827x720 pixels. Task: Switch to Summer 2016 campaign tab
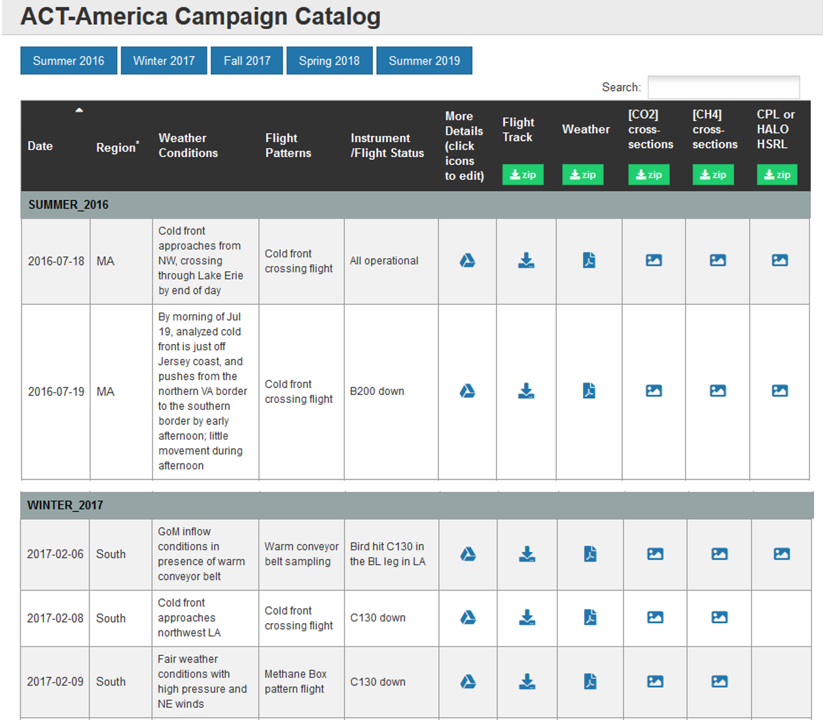click(x=69, y=61)
